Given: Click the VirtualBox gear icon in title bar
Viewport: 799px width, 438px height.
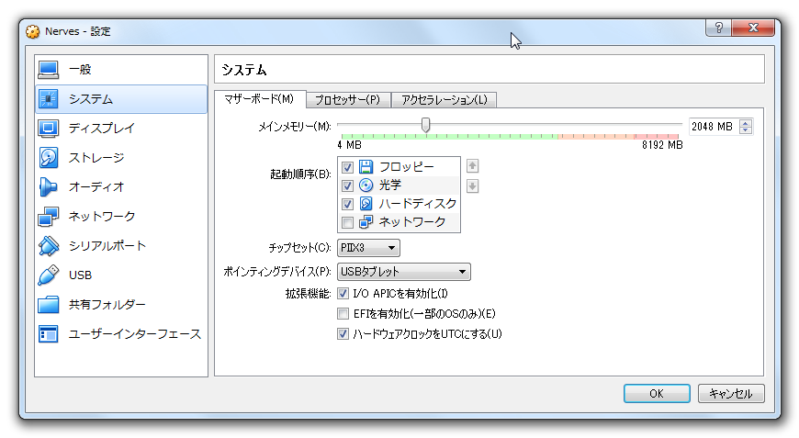Looking at the screenshot, I should [33, 31].
